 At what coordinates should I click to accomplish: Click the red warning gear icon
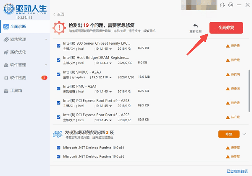point(59,28)
